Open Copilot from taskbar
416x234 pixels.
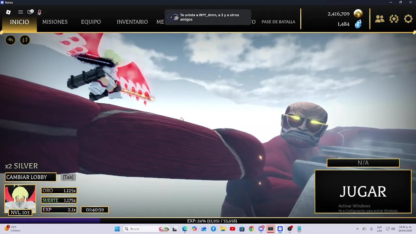pos(194,229)
